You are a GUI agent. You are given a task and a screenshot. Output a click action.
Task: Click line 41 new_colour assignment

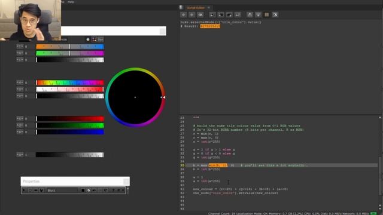(x=241, y=189)
